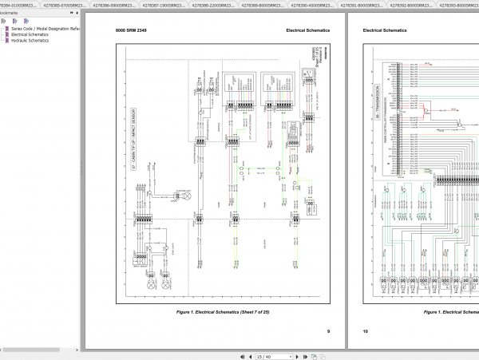Go to the previous page

tap(251, 357)
